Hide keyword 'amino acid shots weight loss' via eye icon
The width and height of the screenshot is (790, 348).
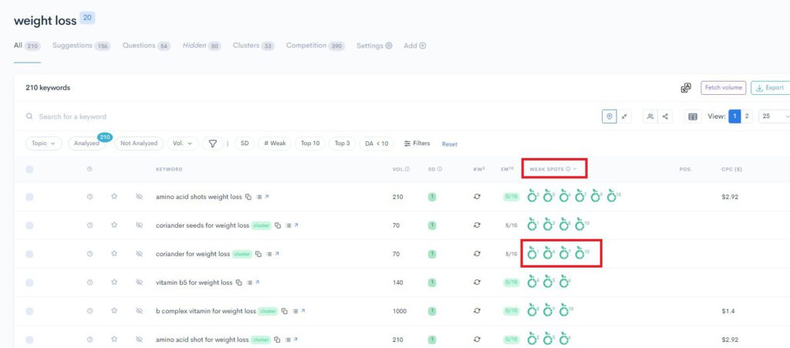(x=139, y=197)
